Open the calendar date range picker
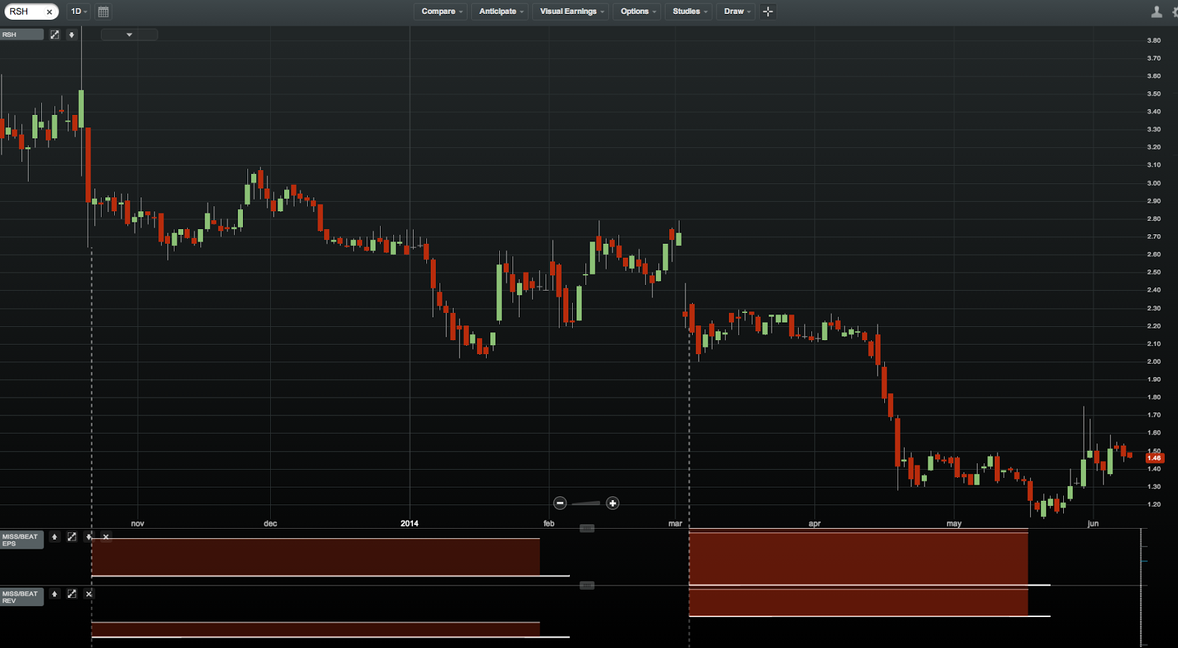This screenshot has width=1178, height=648. click(x=103, y=12)
